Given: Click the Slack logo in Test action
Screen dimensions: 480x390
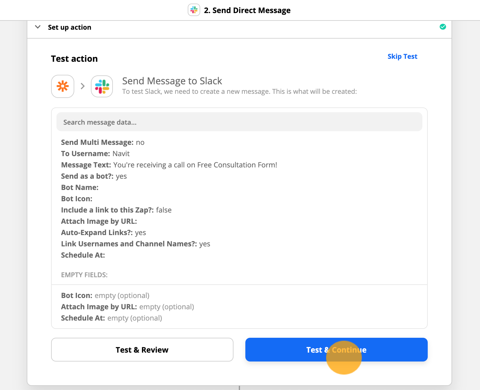Looking at the screenshot, I should coord(102,86).
